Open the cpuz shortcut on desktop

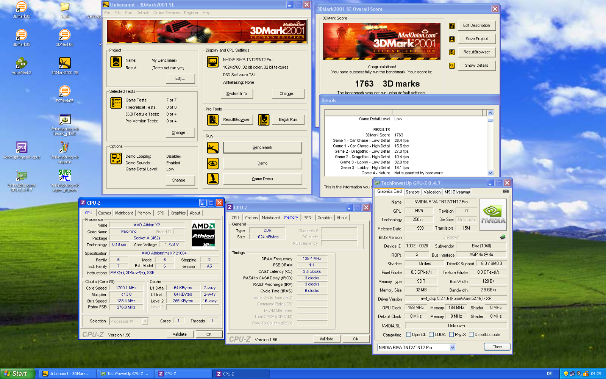coord(22,147)
